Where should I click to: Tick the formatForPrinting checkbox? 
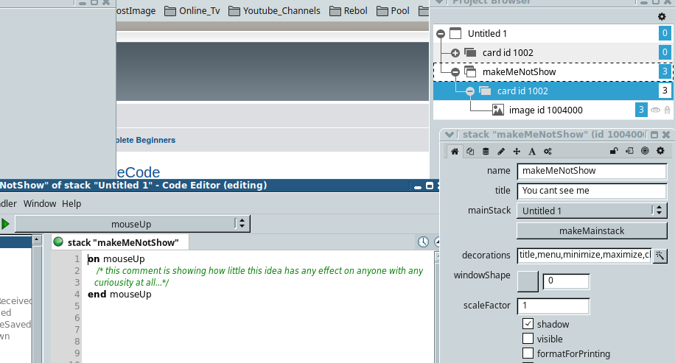[x=528, y=353]
